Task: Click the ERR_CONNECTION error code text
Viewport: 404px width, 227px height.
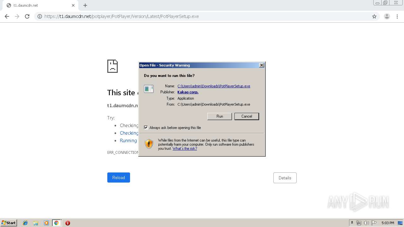Action: [x=123, y=153]
